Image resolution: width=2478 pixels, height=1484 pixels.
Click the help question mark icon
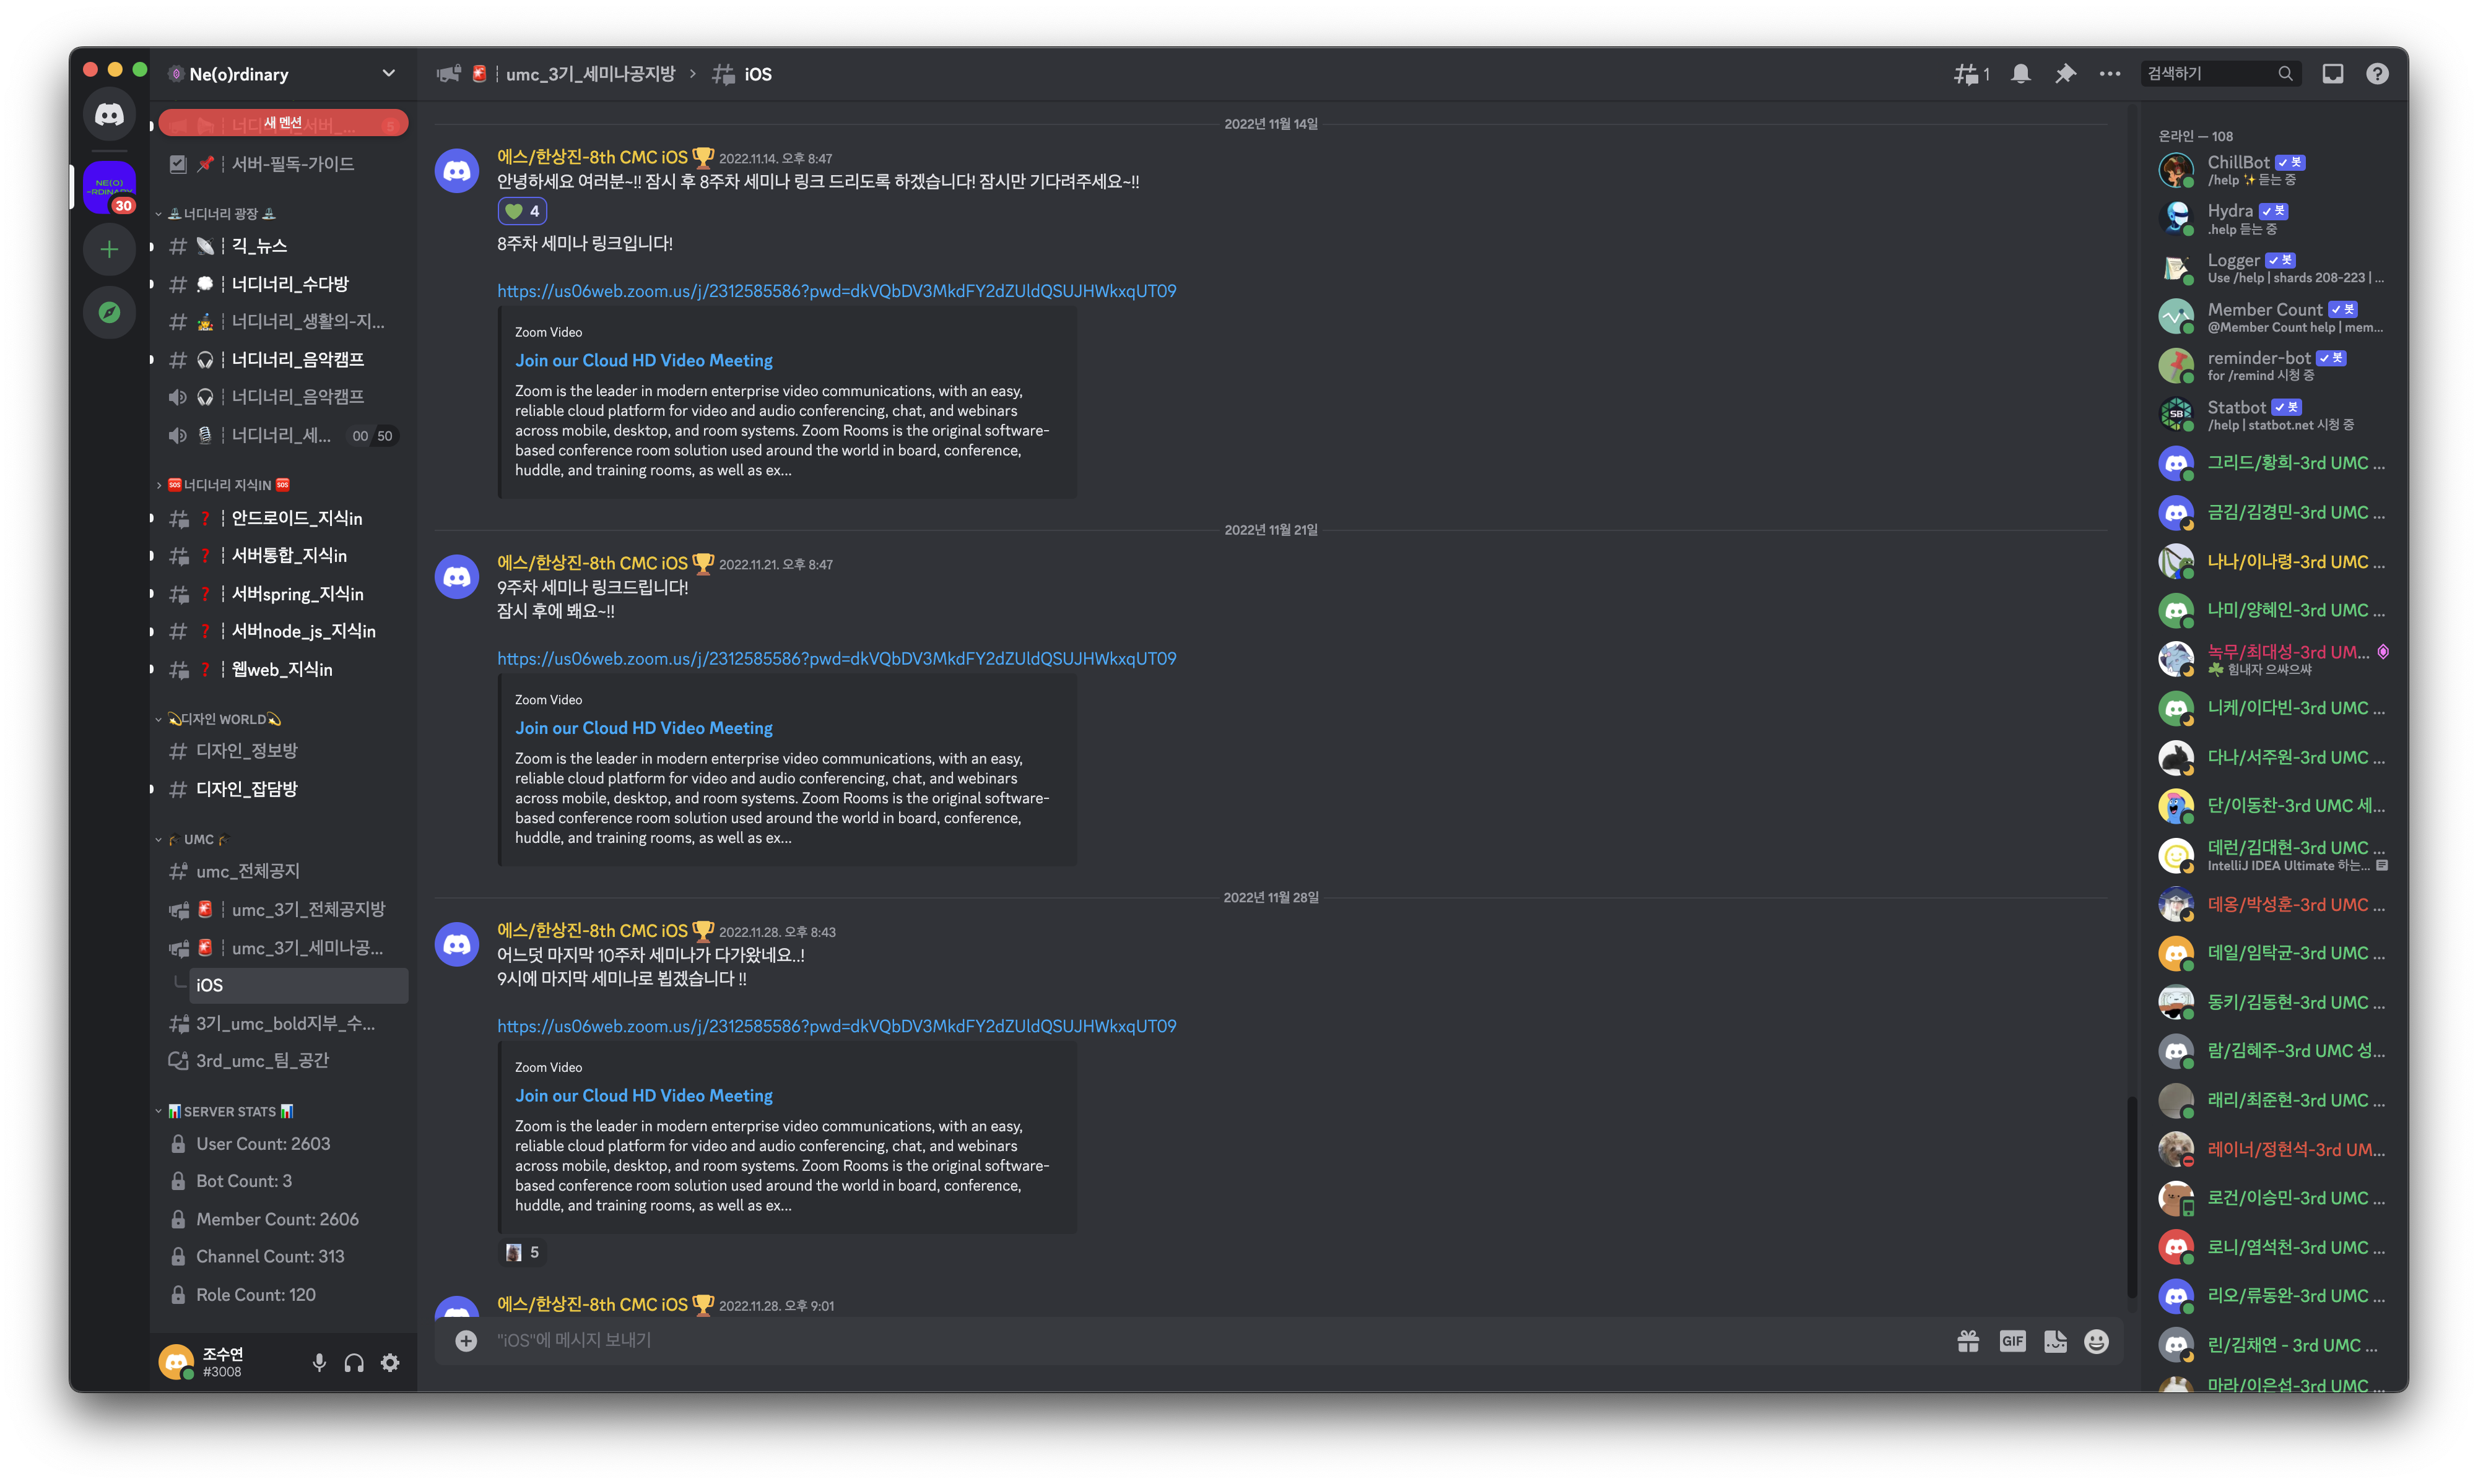click(2377, 74)
